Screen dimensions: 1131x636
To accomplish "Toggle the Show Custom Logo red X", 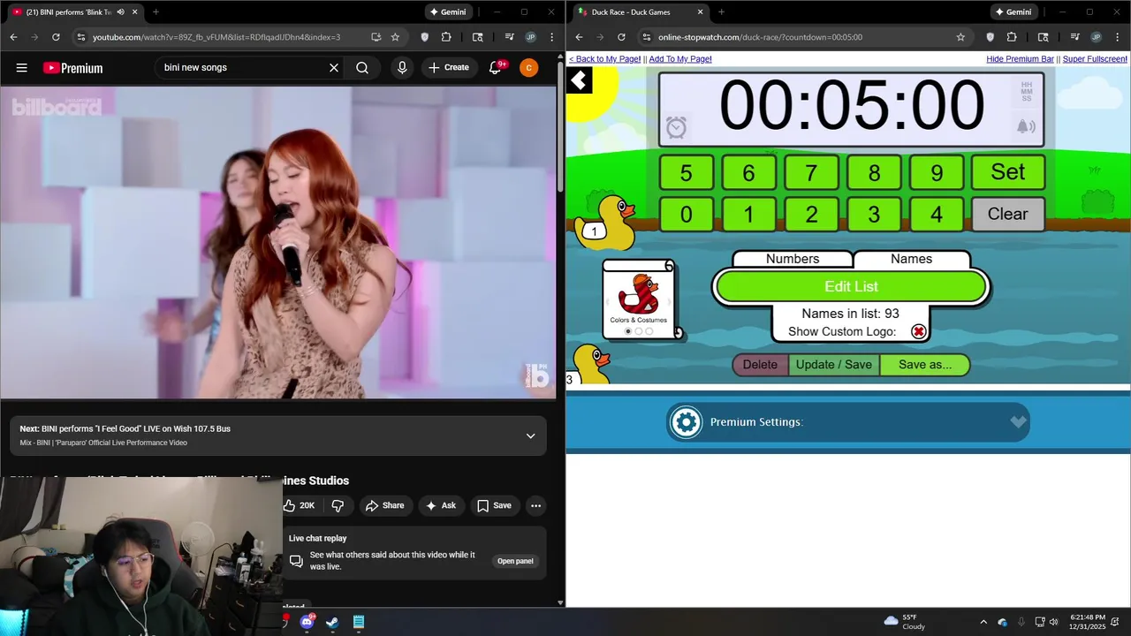I will pos(919,331).
